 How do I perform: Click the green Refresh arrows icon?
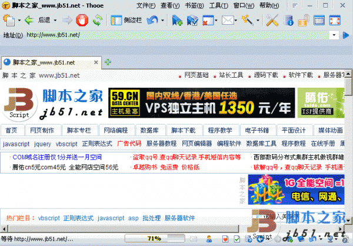coord(98,20)
